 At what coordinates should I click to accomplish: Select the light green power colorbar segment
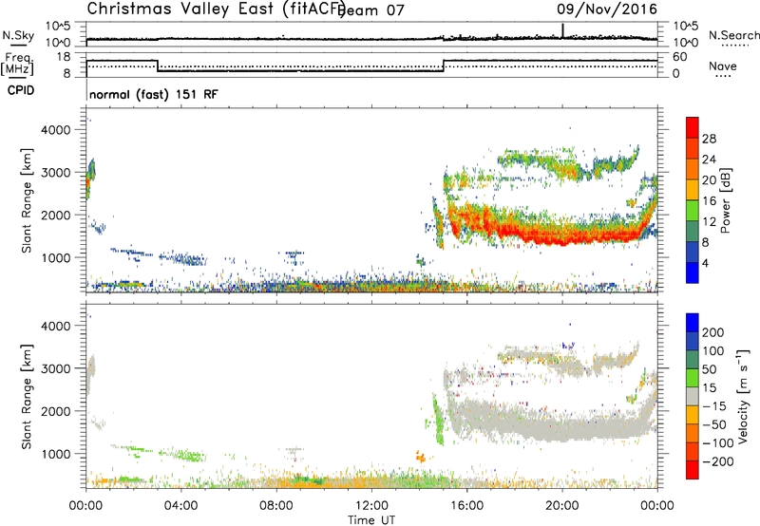click(693, 210)
